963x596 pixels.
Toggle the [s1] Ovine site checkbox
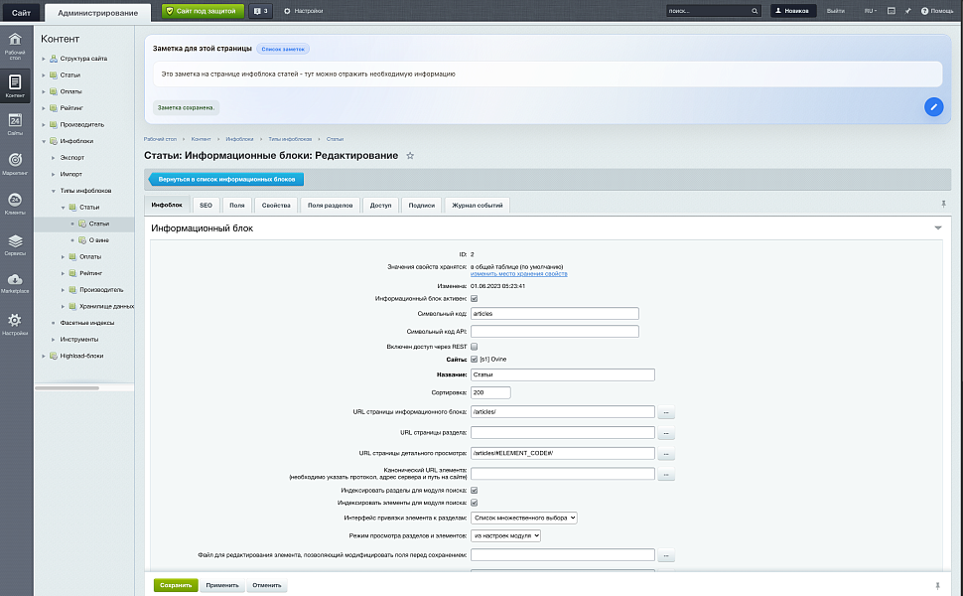(x=475, y=359)
